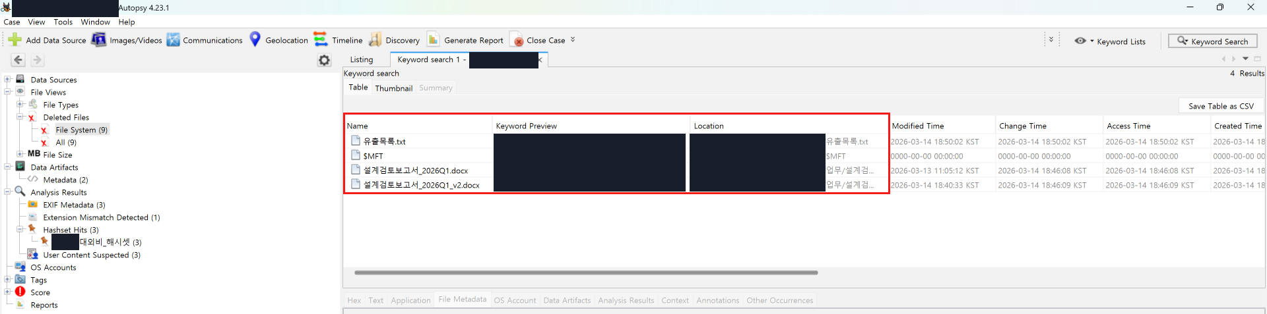Click the horizontal scrollbar of results table
Image resolution: width=1267 pixels, height=314 pixels.
[586, 273]
